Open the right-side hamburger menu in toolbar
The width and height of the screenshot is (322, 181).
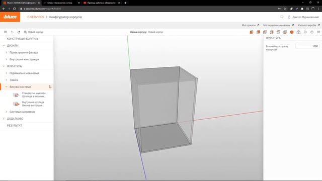click(318, 32)
